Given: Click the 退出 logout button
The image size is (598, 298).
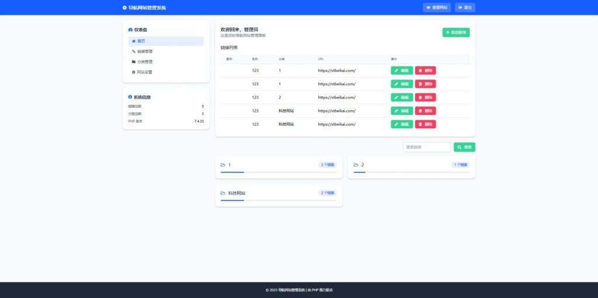Looking at the screenshot, I should (465, 8).
